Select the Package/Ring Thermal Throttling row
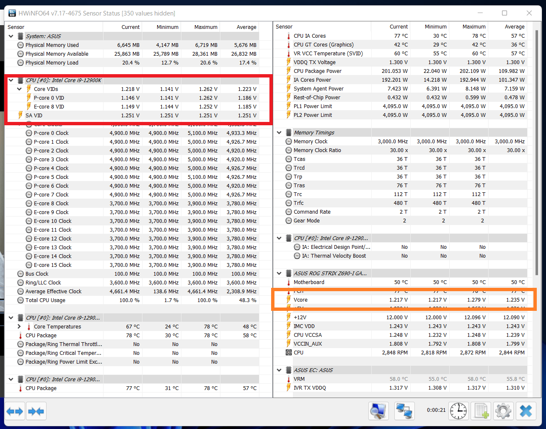 click(x=132, y=344)
